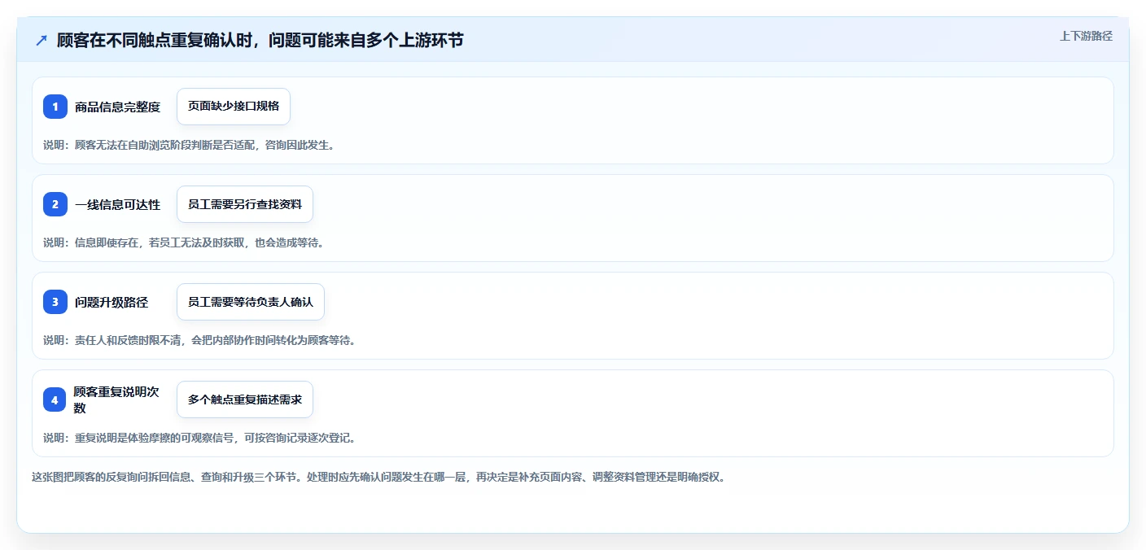Click note starting 重复说明是体验摩擦
This screenshot has height=550, width=1146.
click(x=199, y=438)
